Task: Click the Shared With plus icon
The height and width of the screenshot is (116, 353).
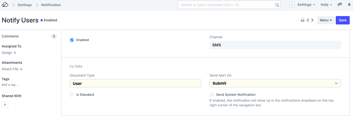Action: click(5, 105)
